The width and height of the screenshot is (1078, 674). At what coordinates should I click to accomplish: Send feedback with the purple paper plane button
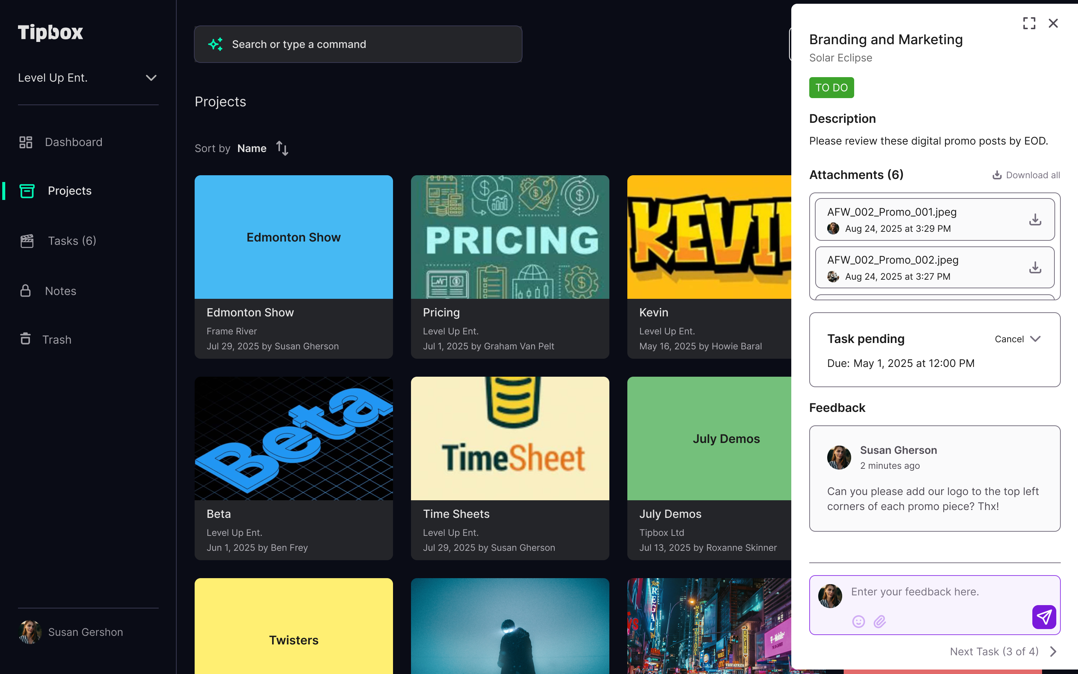(x=1044, y=617)
